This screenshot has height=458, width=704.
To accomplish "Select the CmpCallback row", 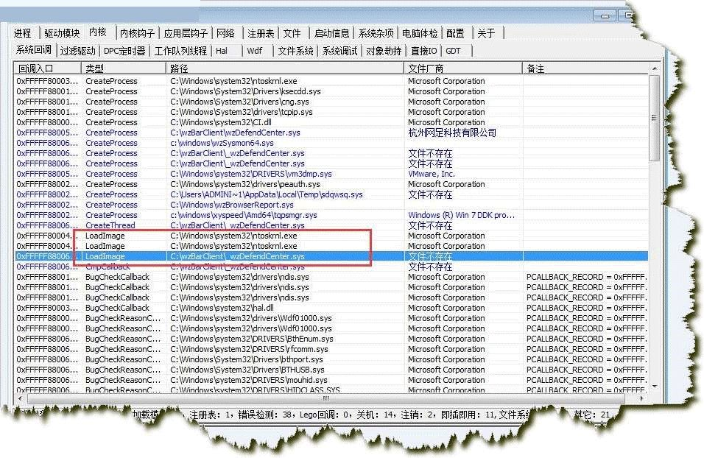I will click(x=331, y=267).
